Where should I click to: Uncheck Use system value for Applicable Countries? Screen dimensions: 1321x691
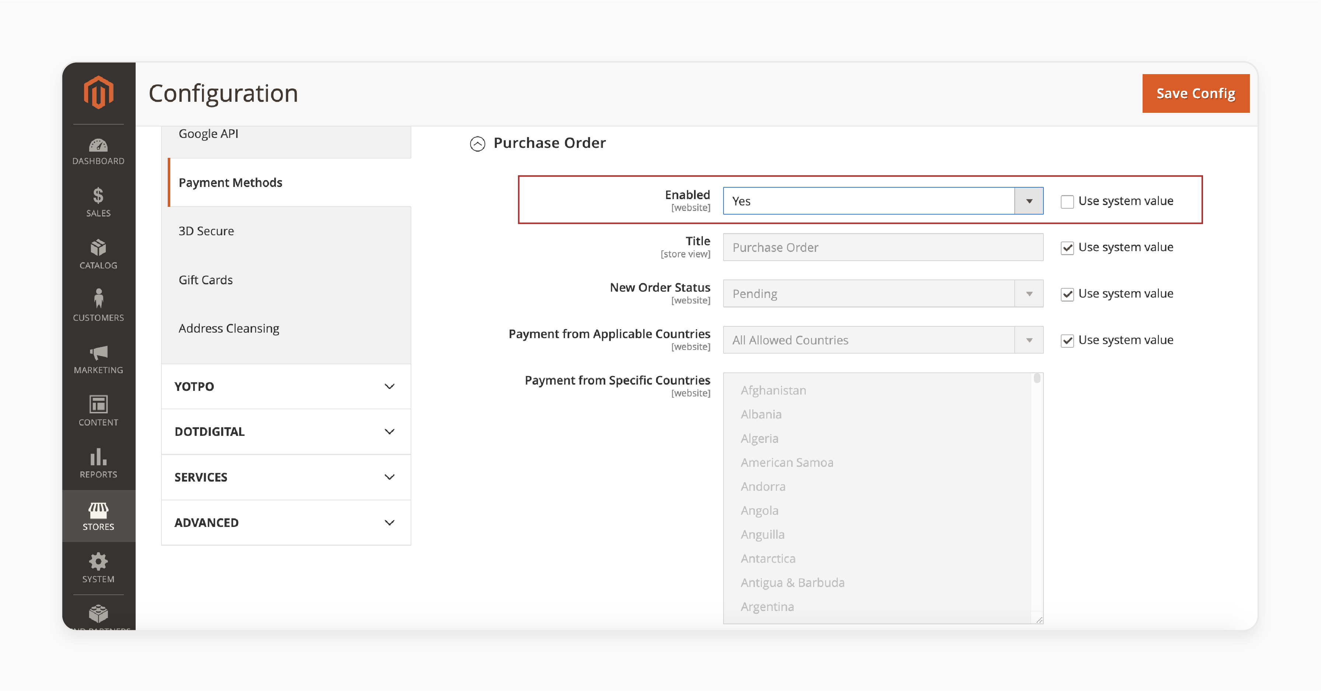(x=1067, y=341)
